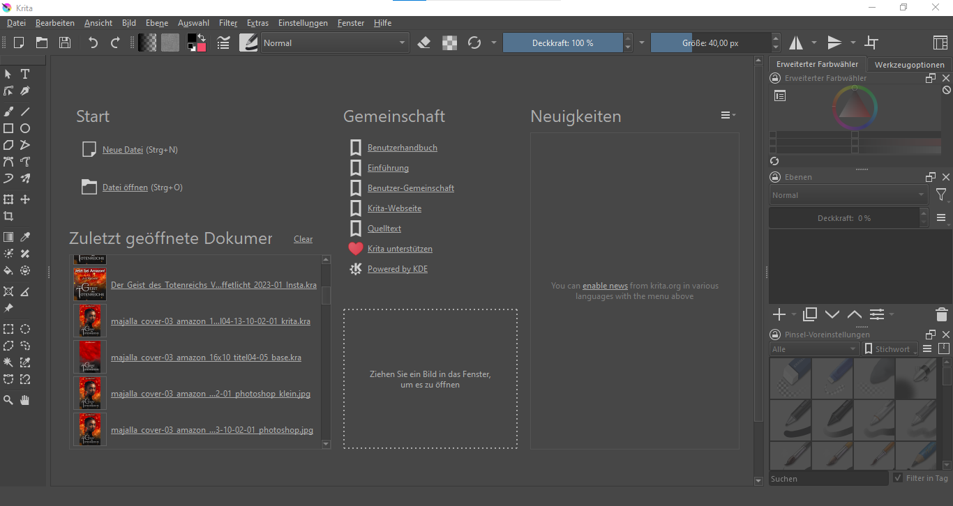Click the Fill bucket tool

(x=8, y=270)
